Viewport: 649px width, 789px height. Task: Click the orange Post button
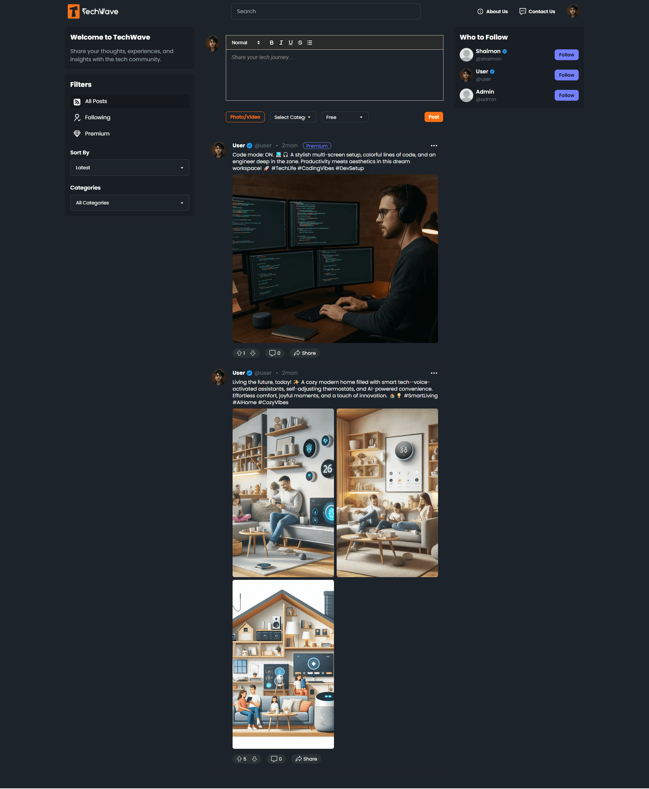(x=433, y=117)
